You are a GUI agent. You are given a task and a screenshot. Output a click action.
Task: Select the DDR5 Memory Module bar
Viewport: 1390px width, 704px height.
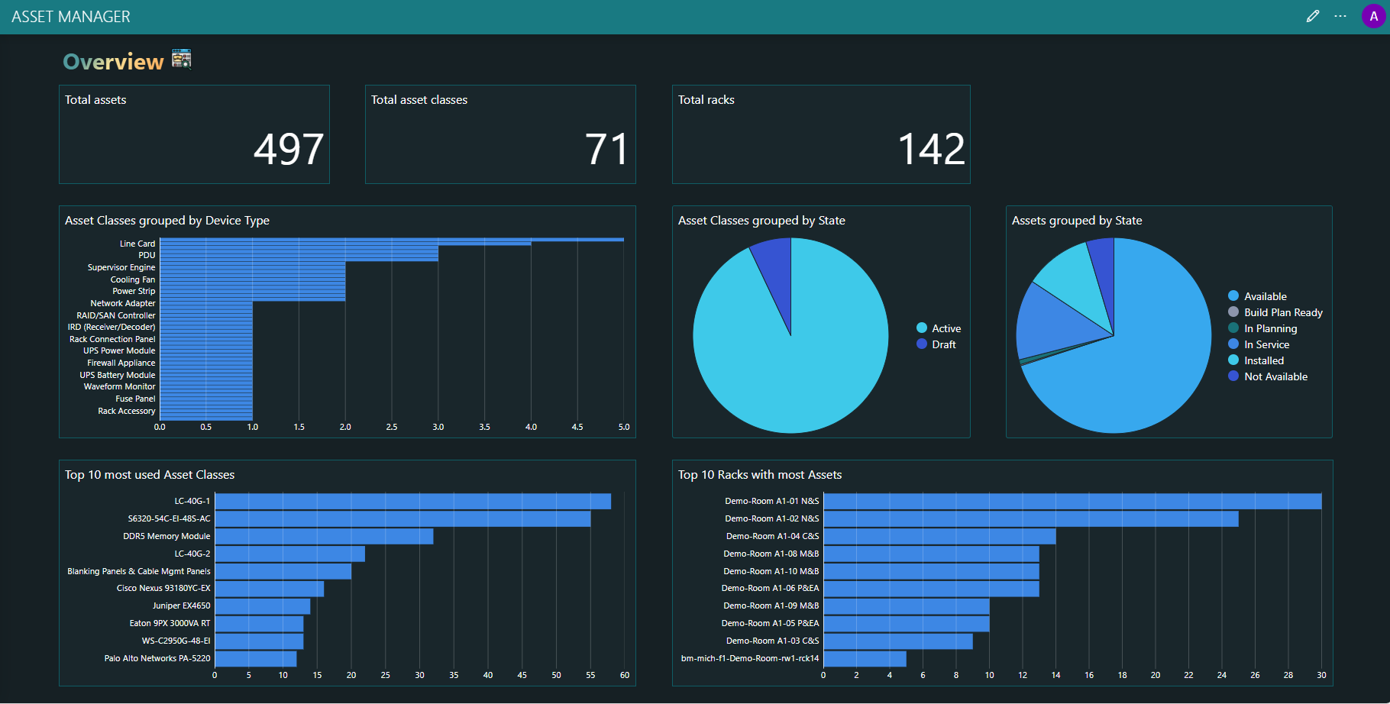pyautogui.click(x=324, y=537)
